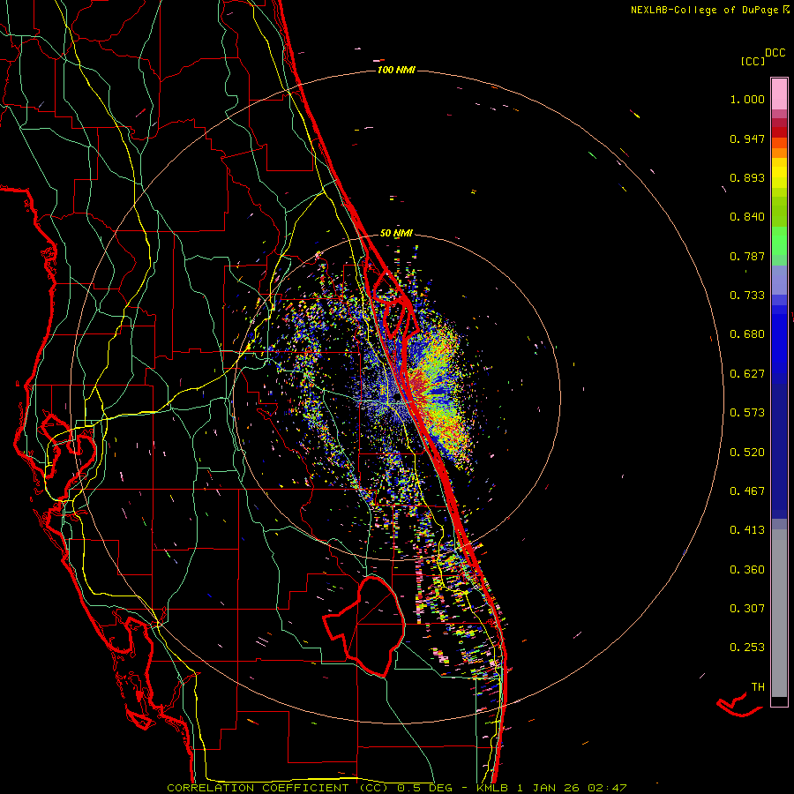Click the 50 NMI range ring label

click(x=396, y=234)
